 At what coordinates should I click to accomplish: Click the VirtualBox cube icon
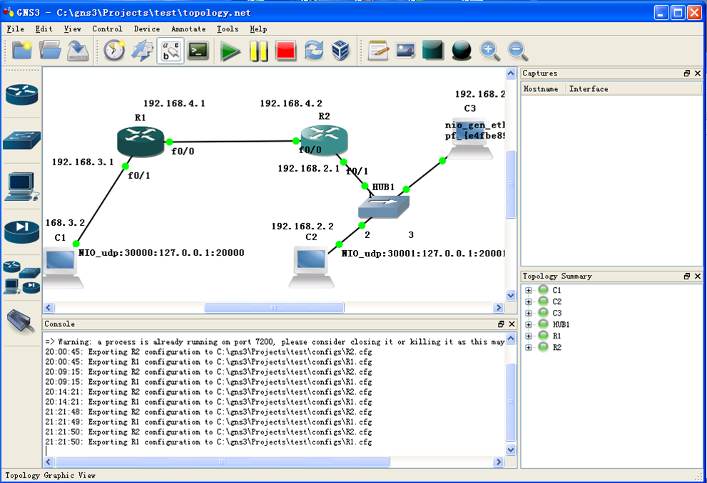point(341,51)
